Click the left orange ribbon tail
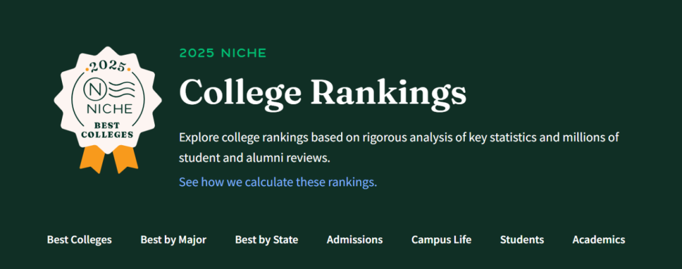This screenshot has width=682, height=269. (x=92, y=158)
